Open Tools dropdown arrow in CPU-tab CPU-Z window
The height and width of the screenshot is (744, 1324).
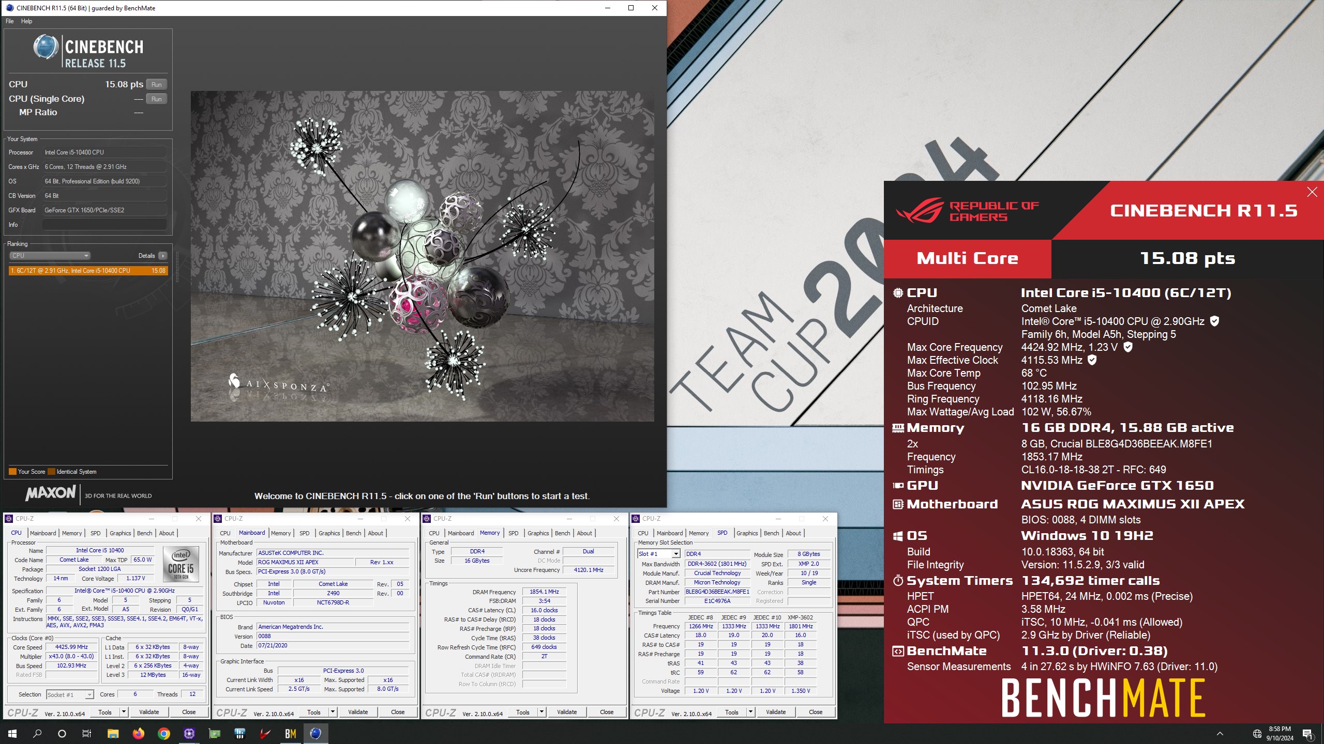124,712
